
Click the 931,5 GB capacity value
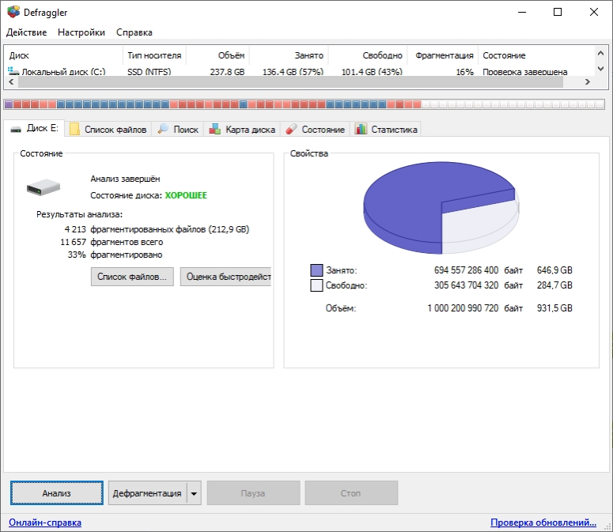point(554,308)
